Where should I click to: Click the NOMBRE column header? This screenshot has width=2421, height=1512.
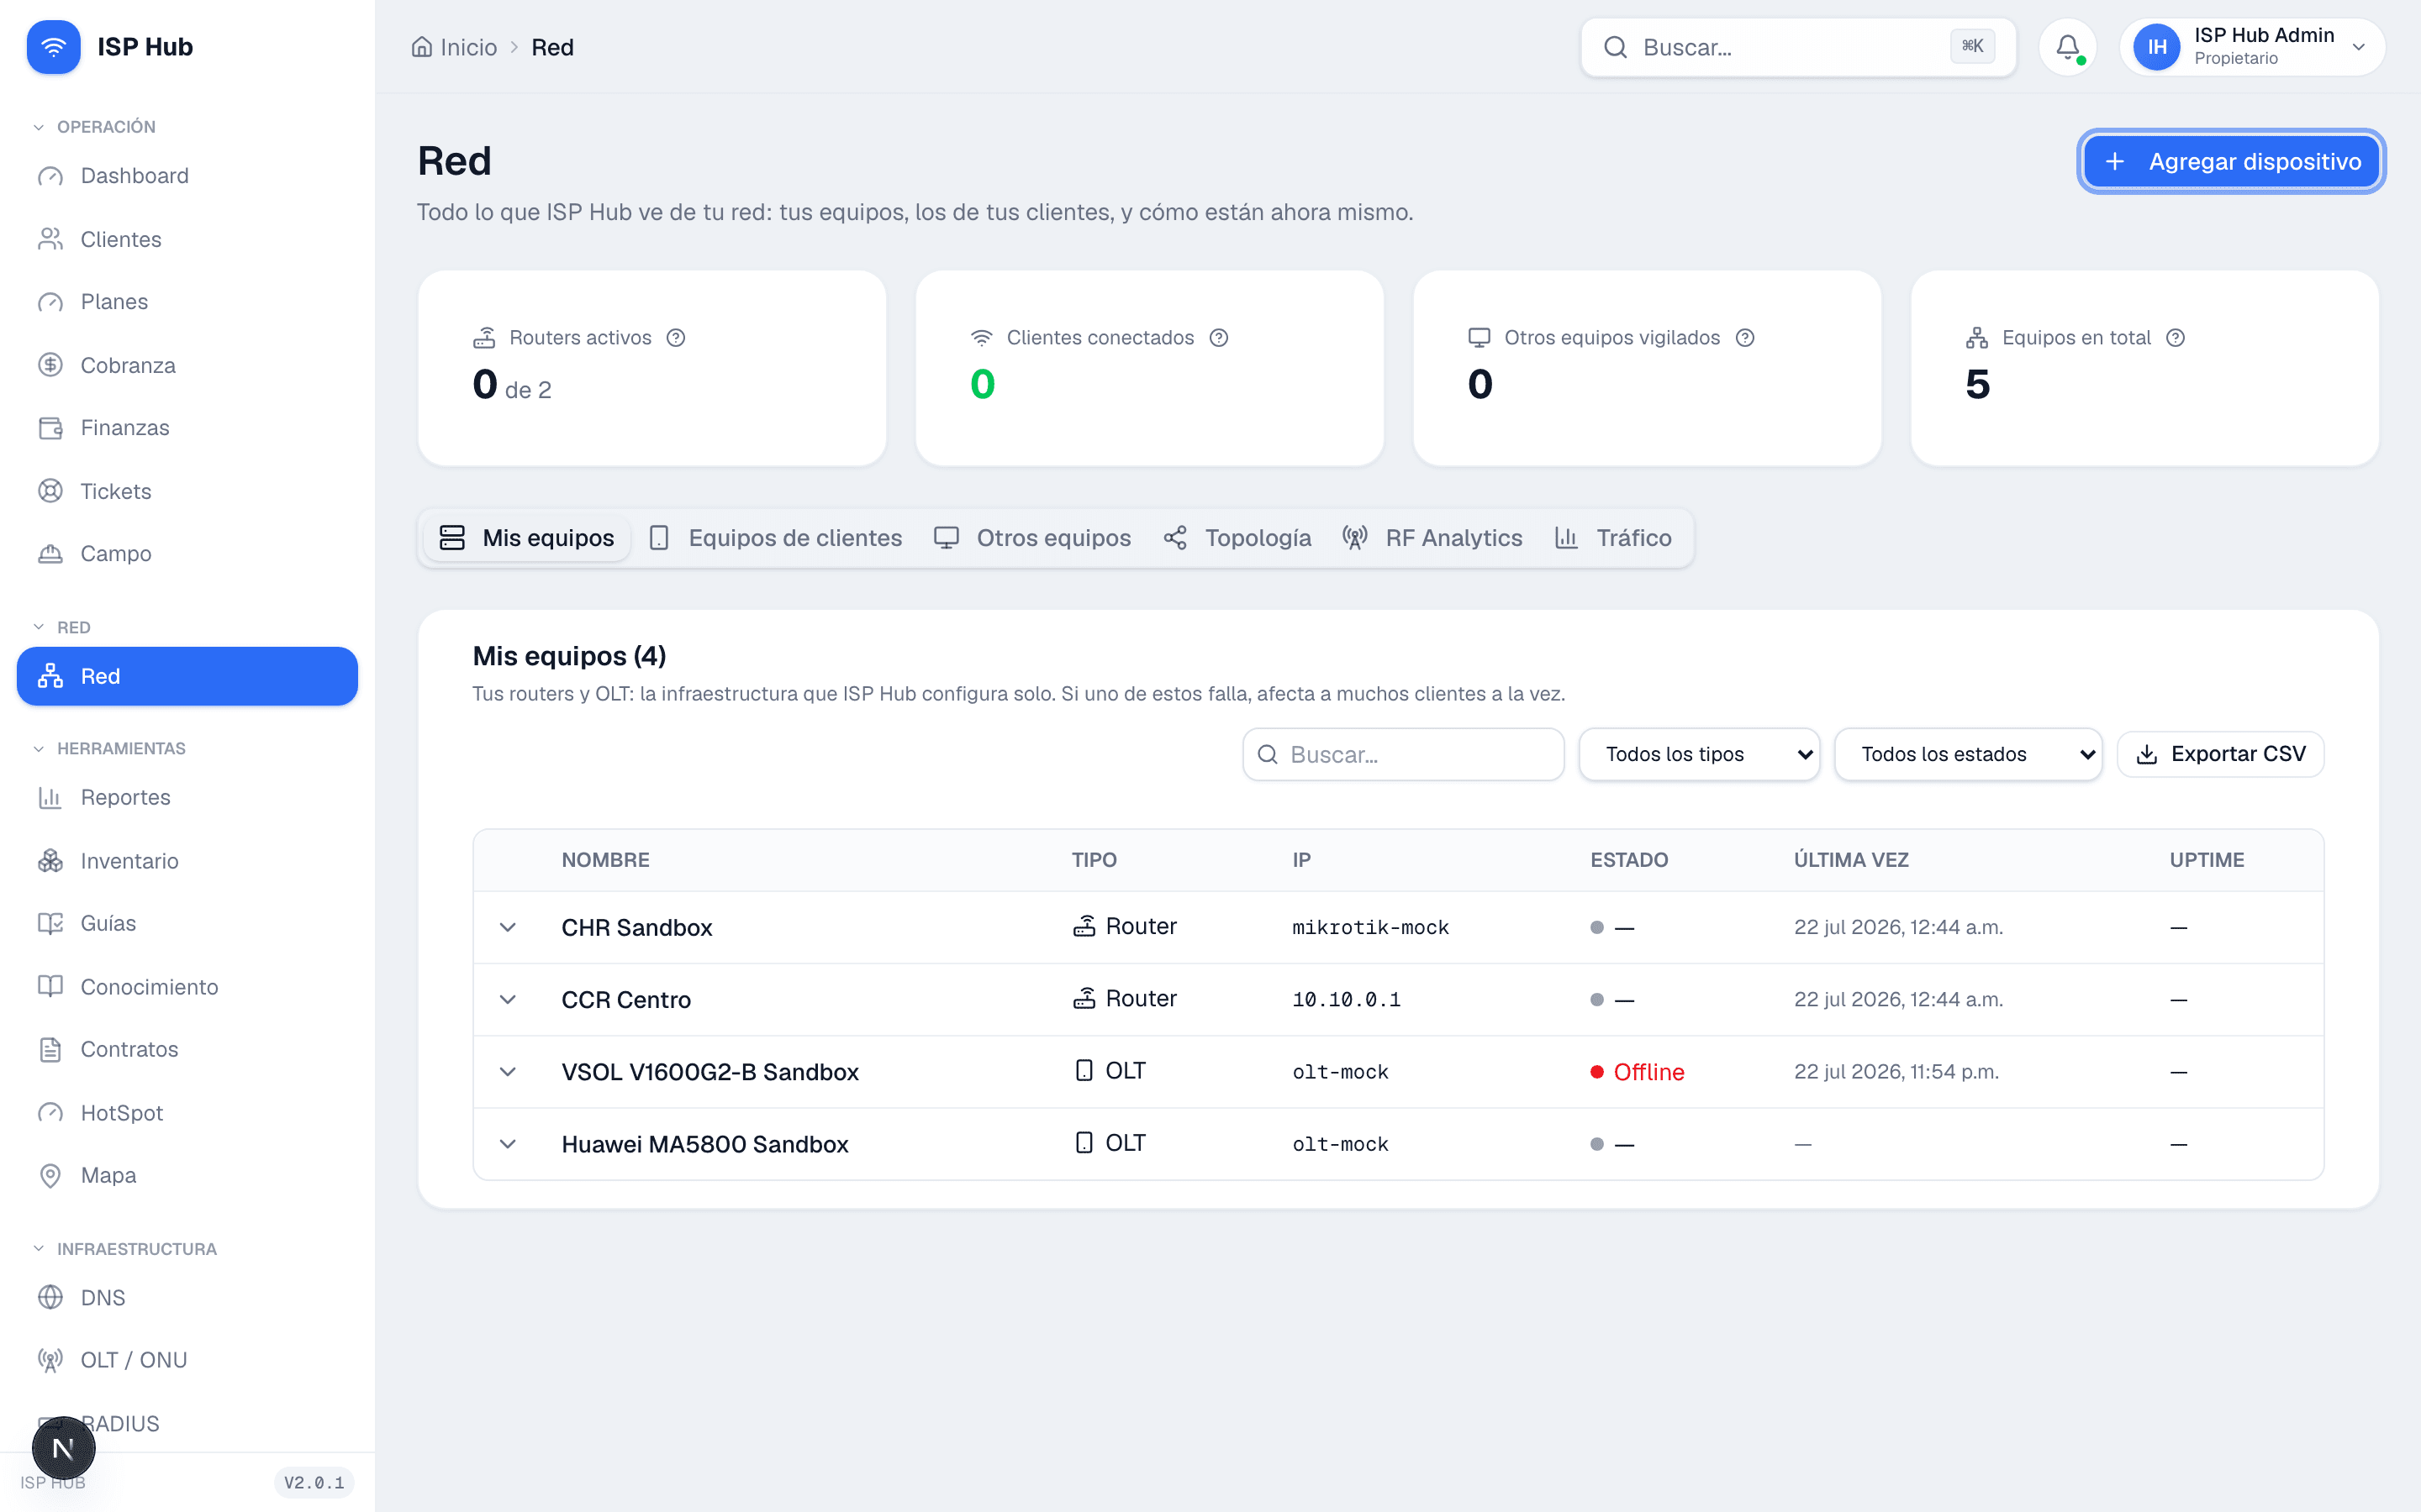coord(605,860)
